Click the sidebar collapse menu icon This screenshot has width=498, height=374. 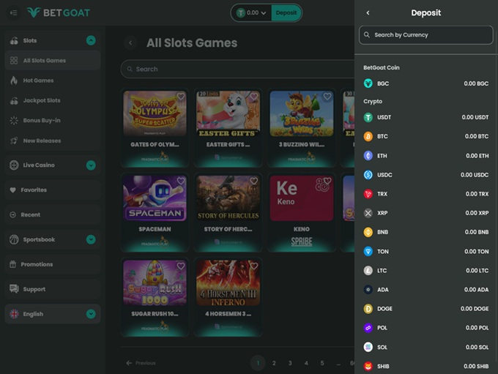[x=13, y=12]
